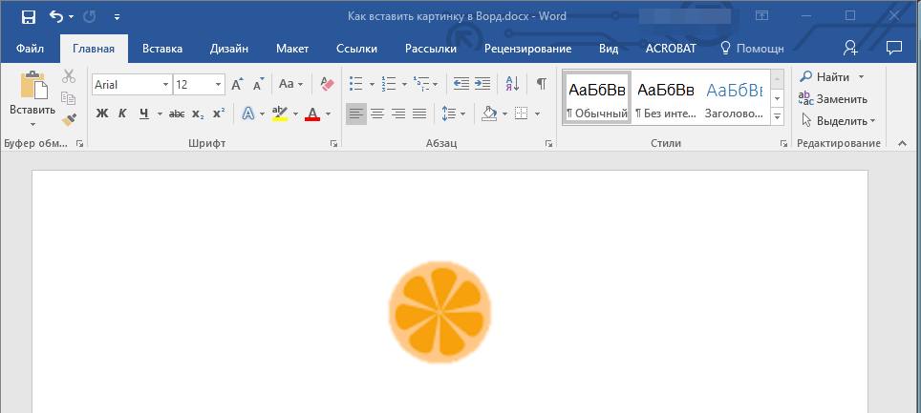Image resolution: width=921 pixels, height=413 pixels.
Task: Switch to the Вставка tab
Action: tap(162, 49)
